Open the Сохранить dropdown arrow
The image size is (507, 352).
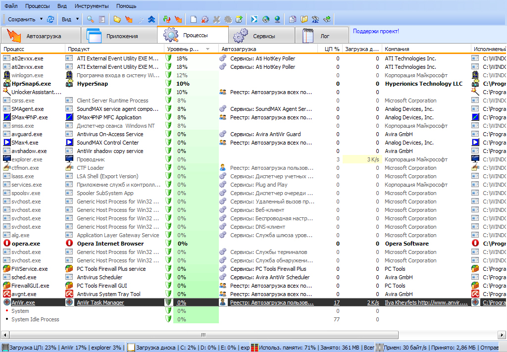(x=41, y=19)
